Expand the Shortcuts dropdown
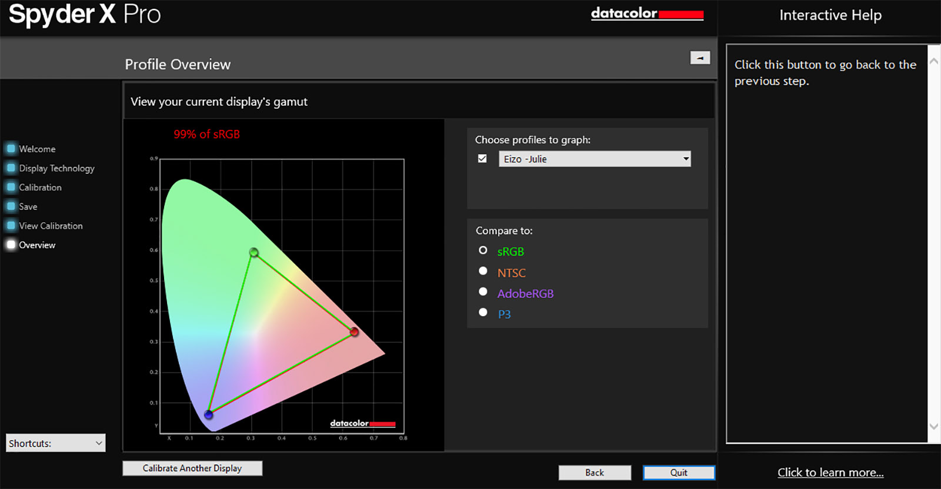The width and height of the screenshot is (941, 489). [x=56, y=443]
